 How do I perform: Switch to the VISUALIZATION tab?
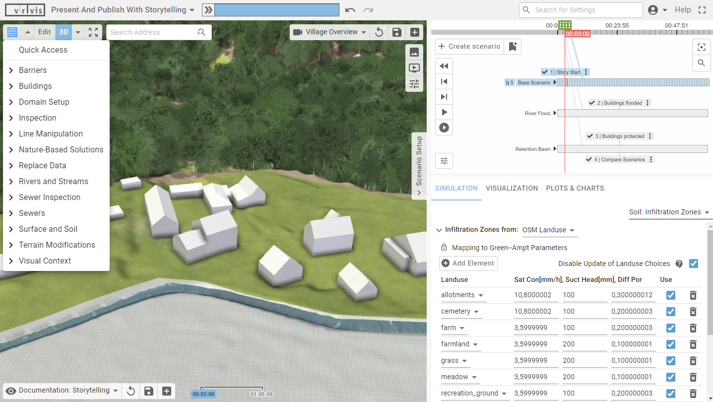(x=512, y=188)
